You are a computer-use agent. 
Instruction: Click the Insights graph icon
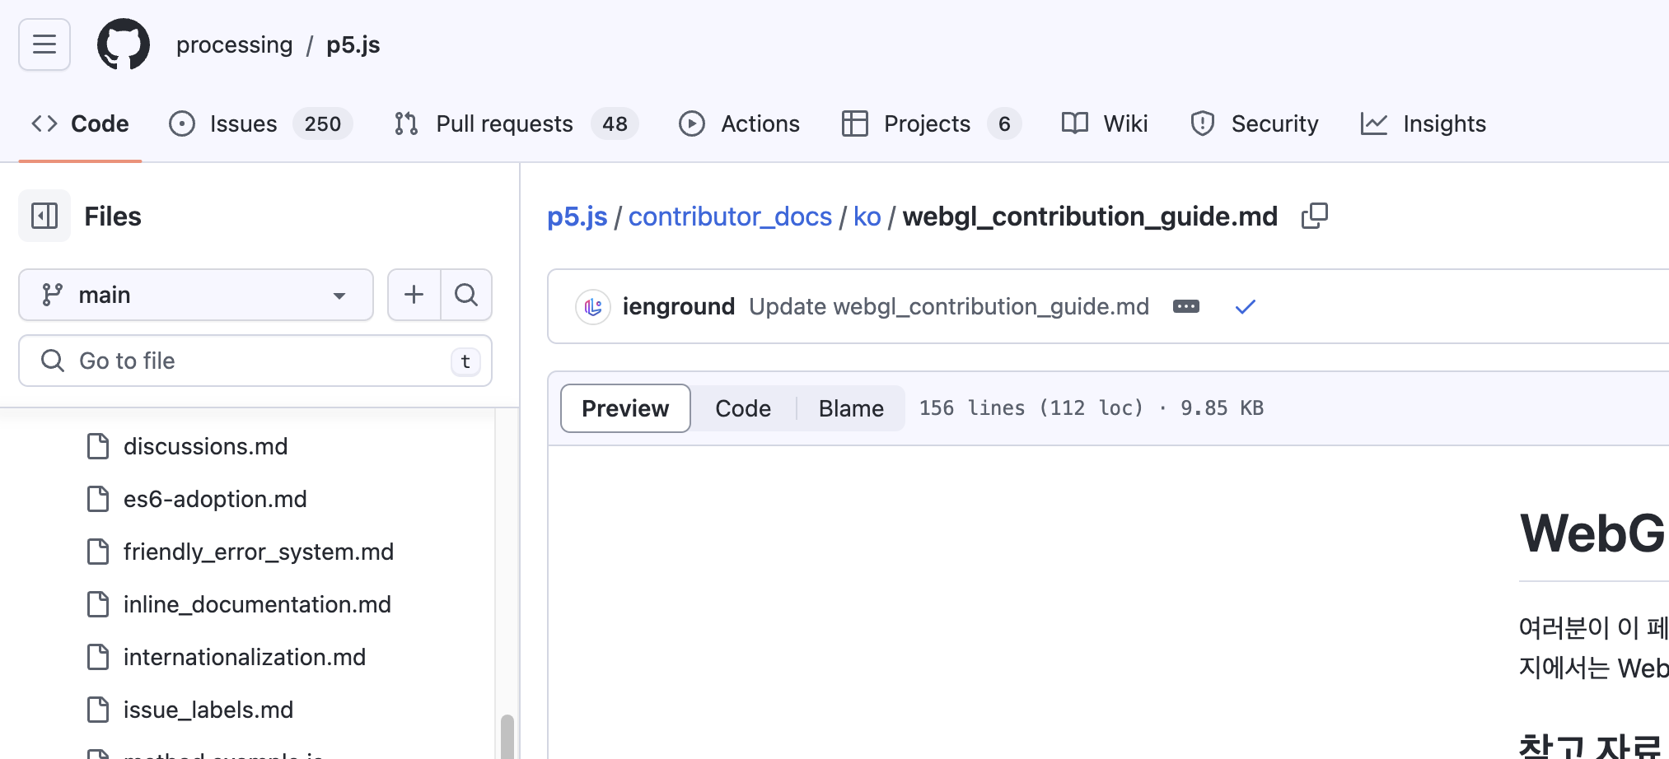[1374, 123]
